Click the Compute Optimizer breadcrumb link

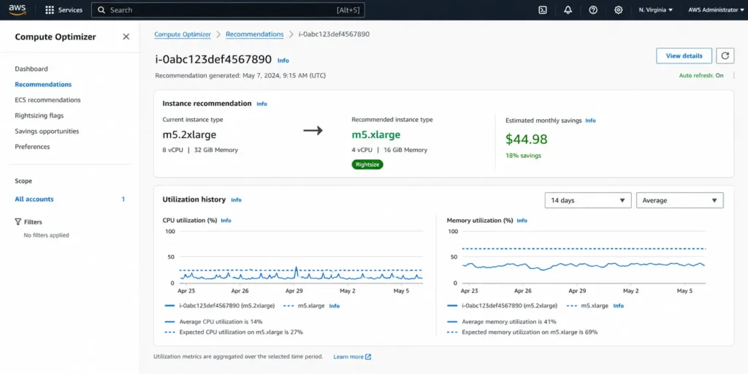[183, 34]
